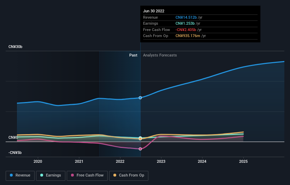
Task: Click the Revenue value CN¥14.512b in tooltip
Action: (186, 17)
